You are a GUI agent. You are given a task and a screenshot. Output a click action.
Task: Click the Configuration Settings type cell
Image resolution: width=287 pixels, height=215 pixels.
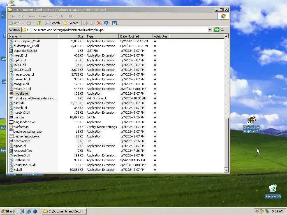[101, 127]
